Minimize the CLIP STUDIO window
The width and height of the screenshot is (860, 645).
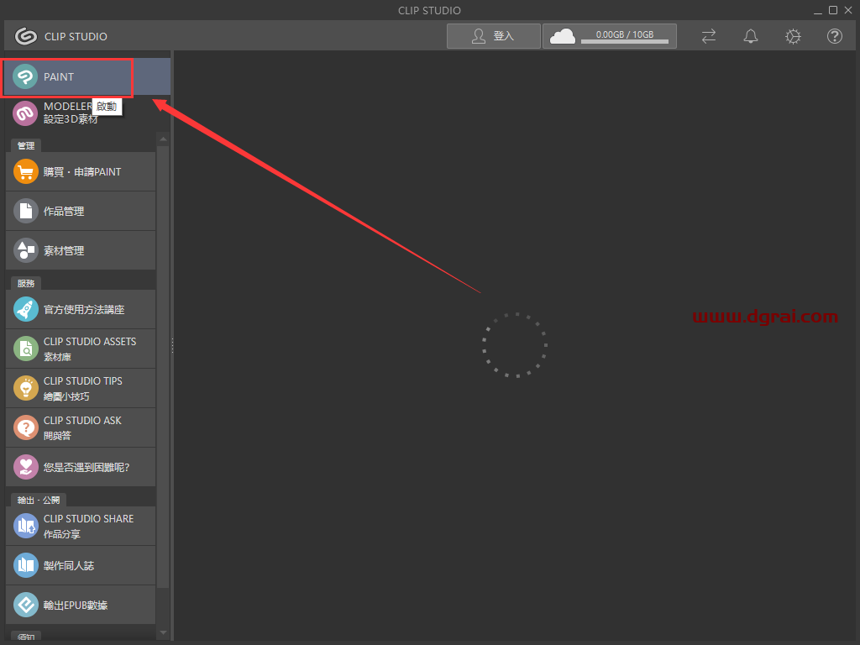point(818,10)
